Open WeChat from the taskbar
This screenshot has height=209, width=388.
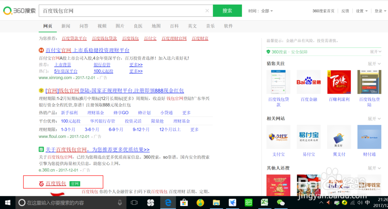click(x=281, y=202)
